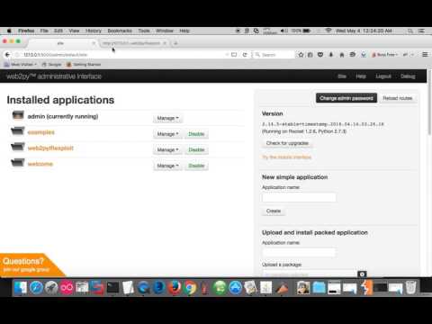Focus the upload application name field

click(299, 253)
